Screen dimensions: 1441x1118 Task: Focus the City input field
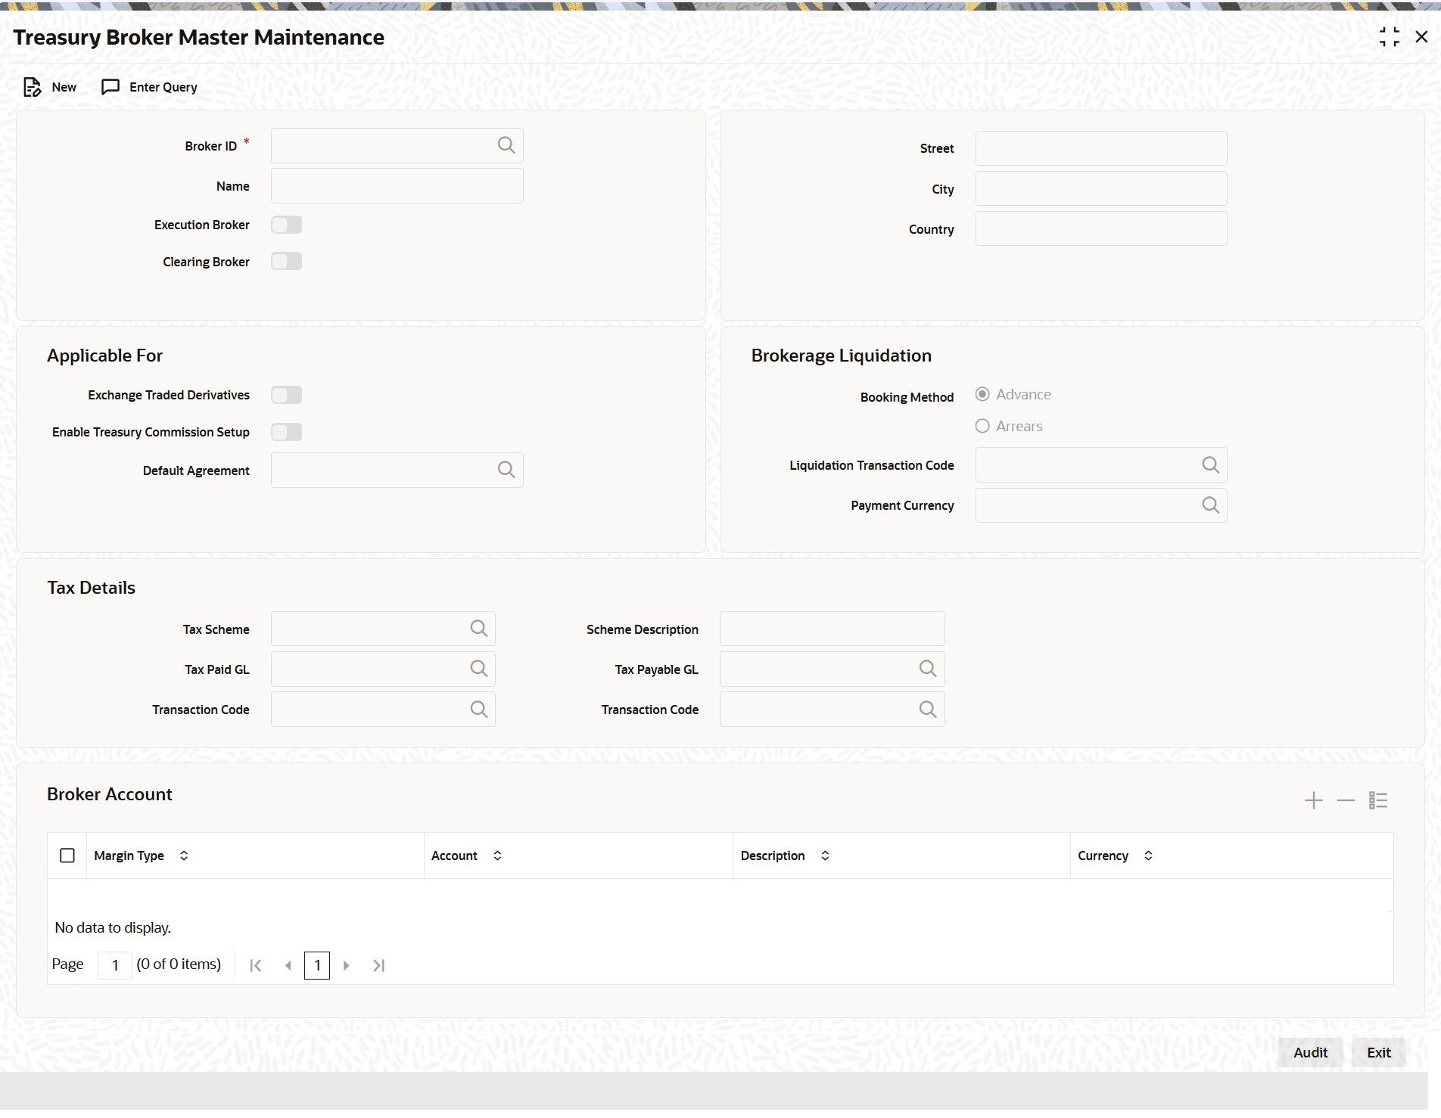pos(1101,188)
